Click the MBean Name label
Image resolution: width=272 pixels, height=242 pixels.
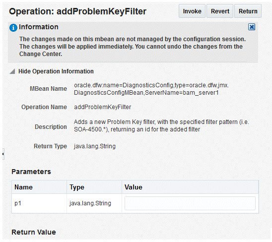coord(49,89)
